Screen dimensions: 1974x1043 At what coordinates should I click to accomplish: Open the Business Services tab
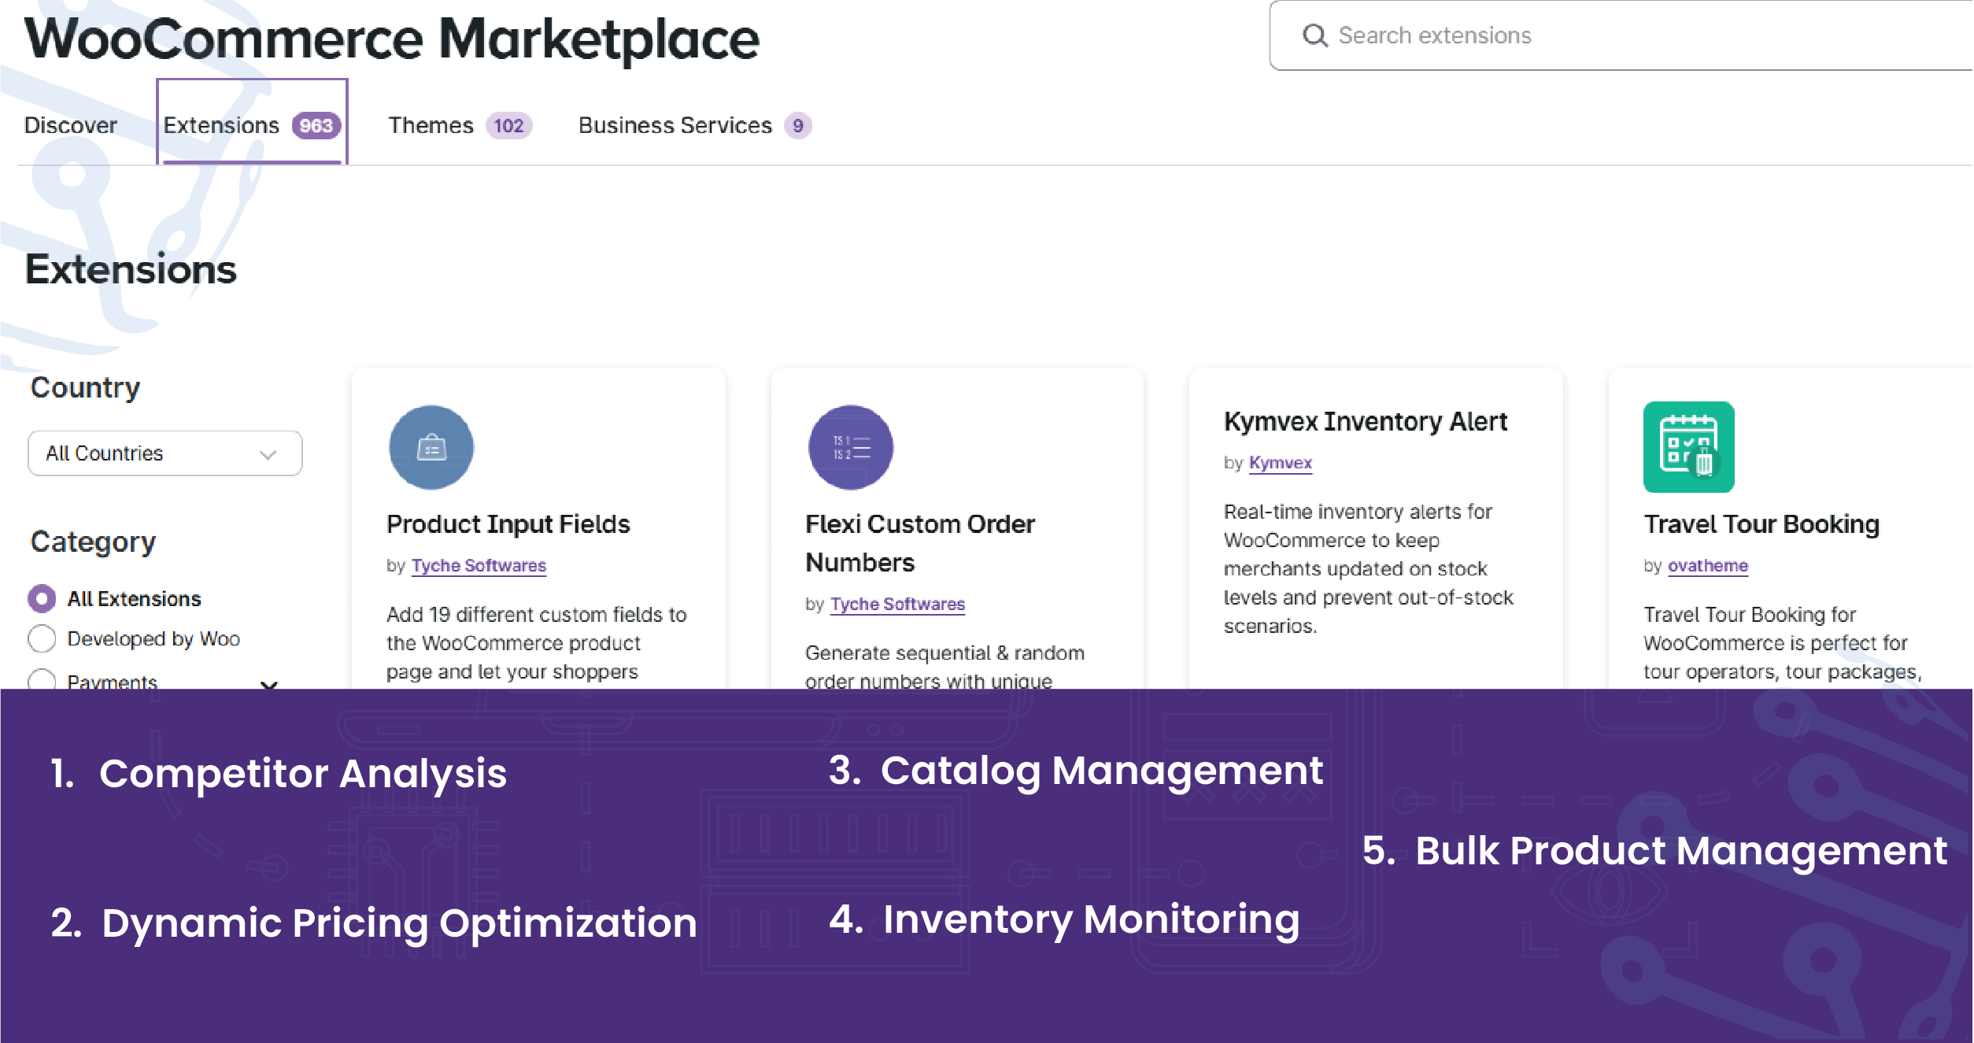694,125
